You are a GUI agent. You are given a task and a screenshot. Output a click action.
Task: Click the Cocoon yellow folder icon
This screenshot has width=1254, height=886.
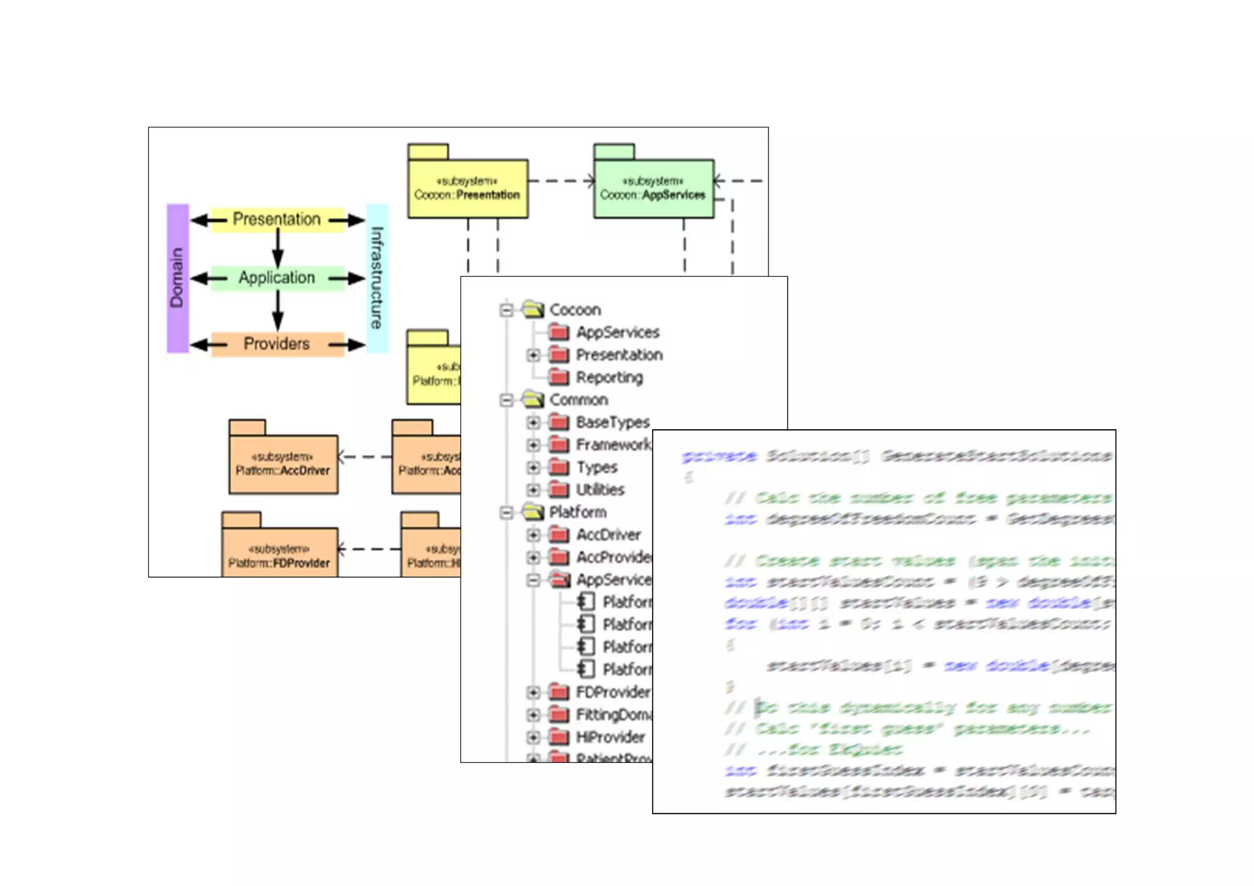click(x=533, y=309)
